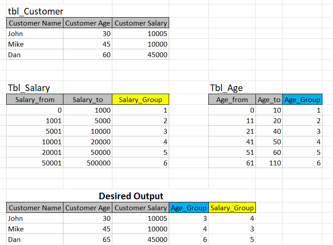The image size is (333, 245).
Task: Select the Age_from header cell
Action: click(232, 99)
